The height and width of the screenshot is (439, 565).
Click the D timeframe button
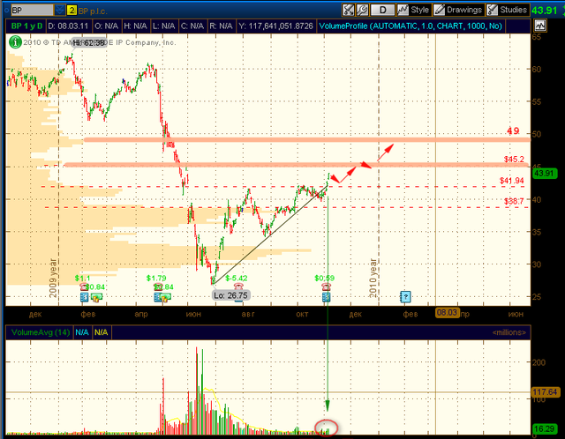pos(382,10)
